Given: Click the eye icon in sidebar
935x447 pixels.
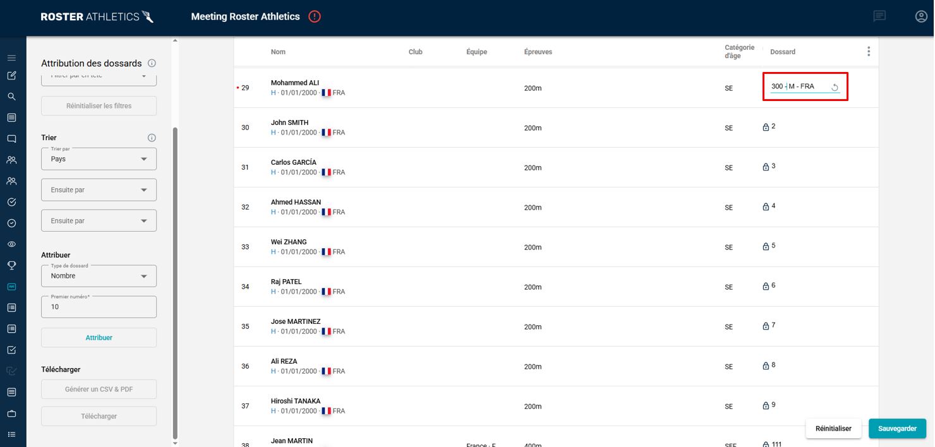Looking at the screenshot, I should click(x=11, y=244).
